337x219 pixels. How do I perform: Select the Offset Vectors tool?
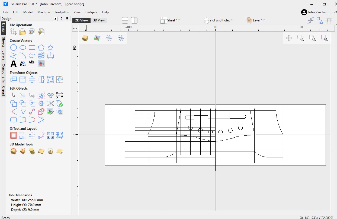click(13, 135)
